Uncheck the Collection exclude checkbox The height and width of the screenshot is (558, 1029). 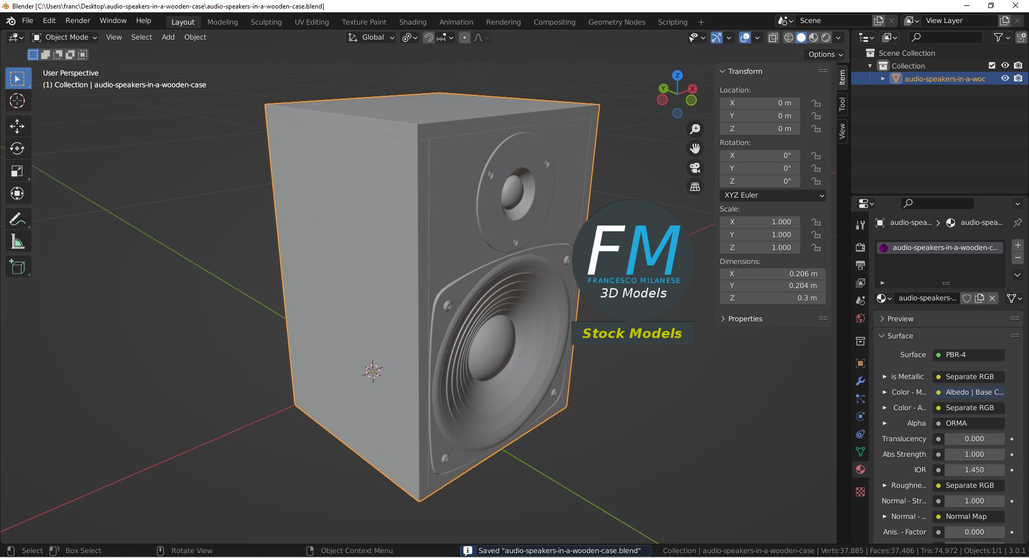pos(992,65)
